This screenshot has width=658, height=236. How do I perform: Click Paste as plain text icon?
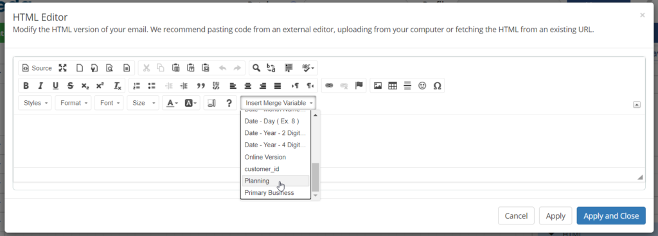(x=190, y=68)
